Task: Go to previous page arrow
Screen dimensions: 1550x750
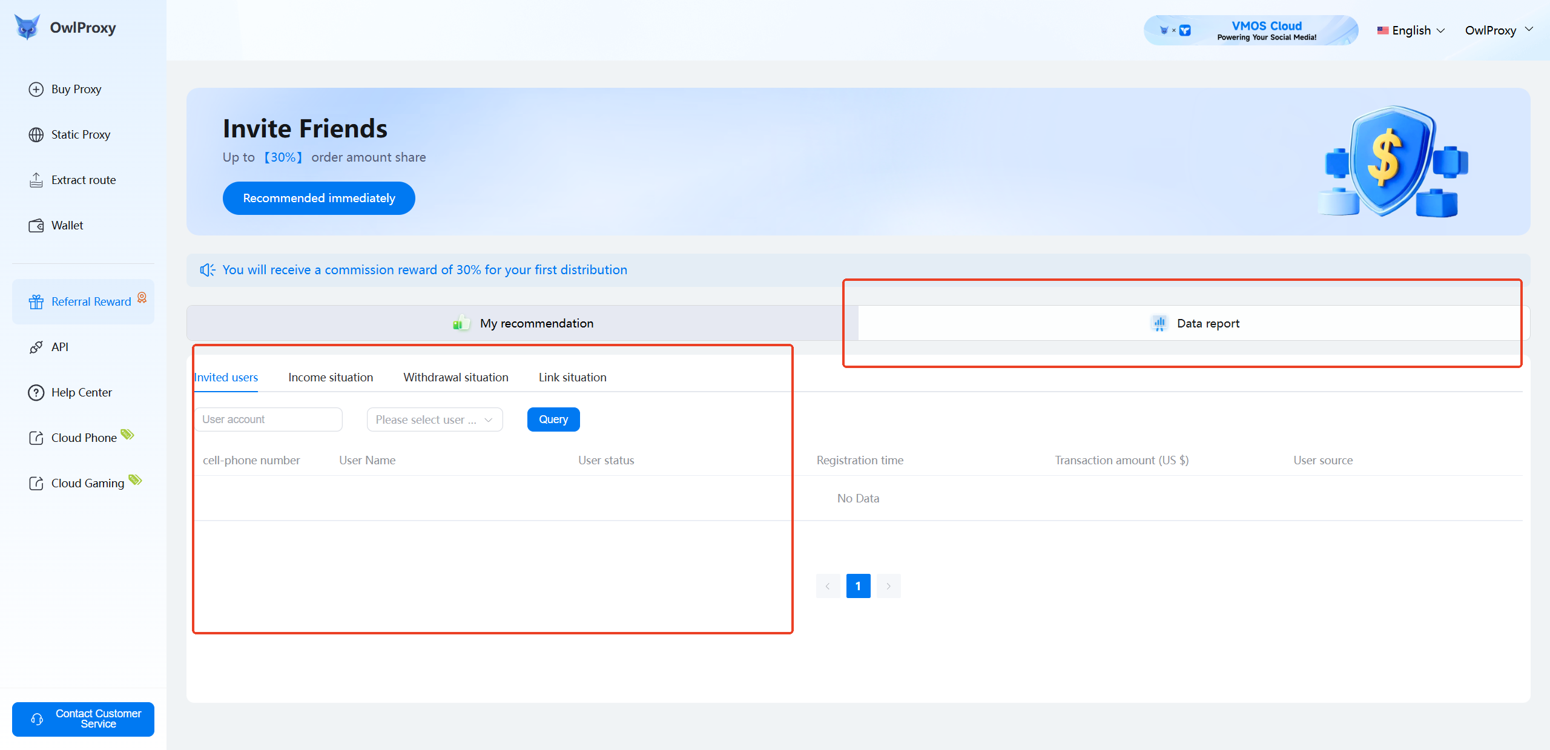Action: (828, 586)
